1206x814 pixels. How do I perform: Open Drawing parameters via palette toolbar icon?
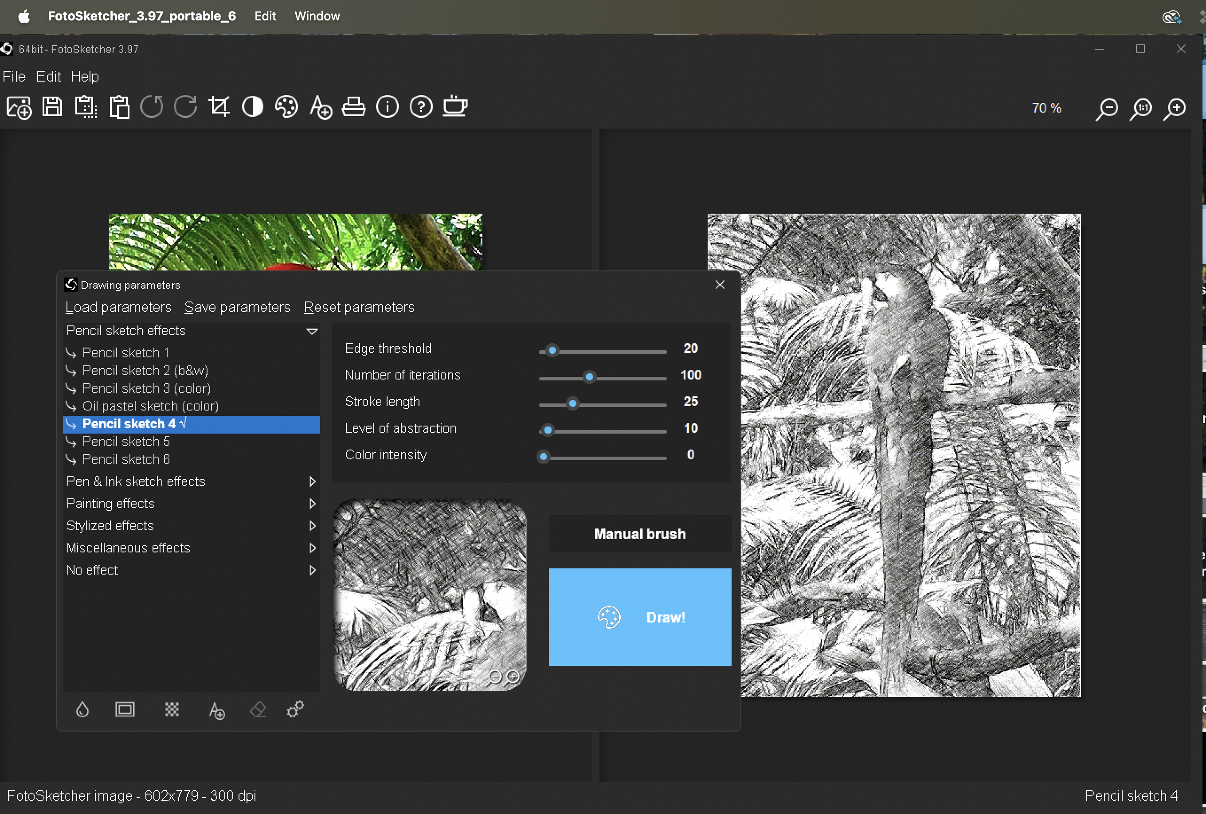point(286,107)
